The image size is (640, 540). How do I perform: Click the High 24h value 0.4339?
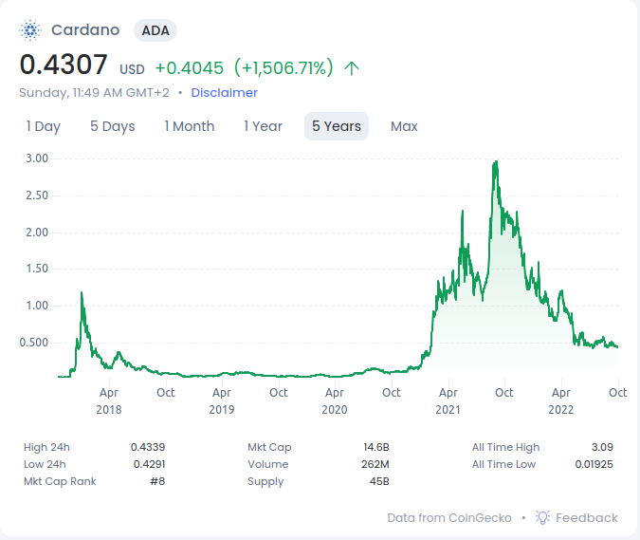pyautogui.click(x=148, y=447)
